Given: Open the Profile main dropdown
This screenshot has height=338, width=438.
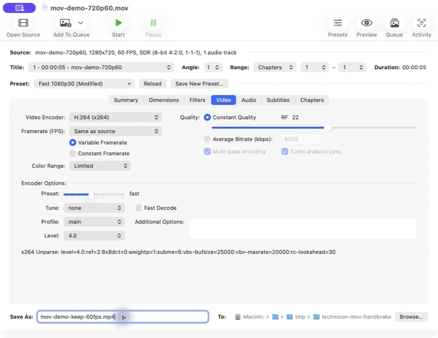Looking at the screenshot, I should [94, 222].
